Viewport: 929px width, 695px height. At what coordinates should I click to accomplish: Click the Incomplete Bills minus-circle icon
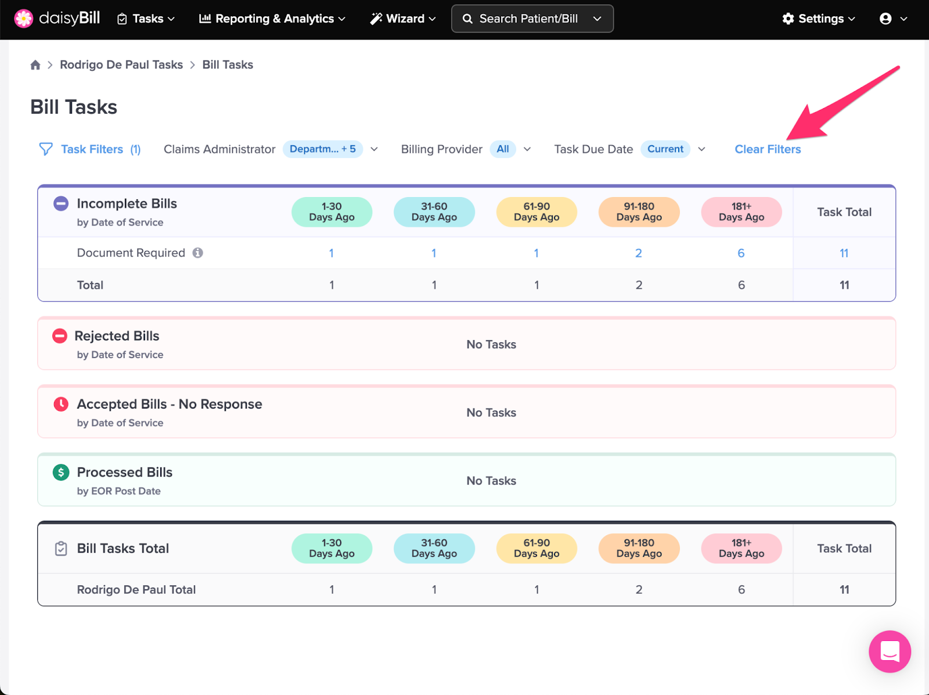coord(60,203)
